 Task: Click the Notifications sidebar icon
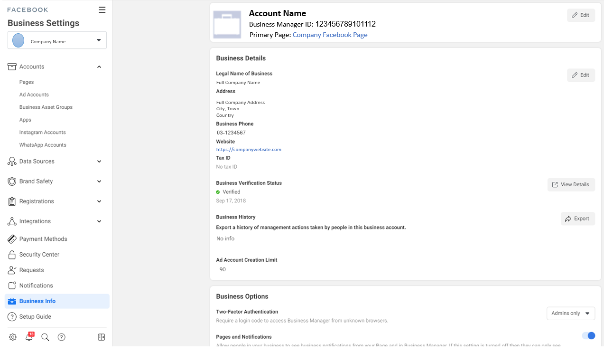[x=12, y=286]
